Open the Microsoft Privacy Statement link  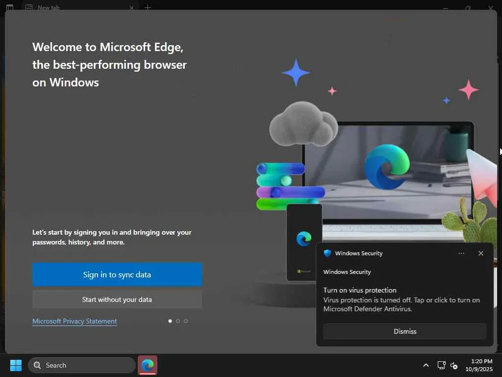tap(75, 321)
